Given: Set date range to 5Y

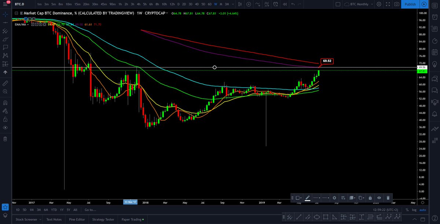Looking at the screenshot, I should (68, 210).
